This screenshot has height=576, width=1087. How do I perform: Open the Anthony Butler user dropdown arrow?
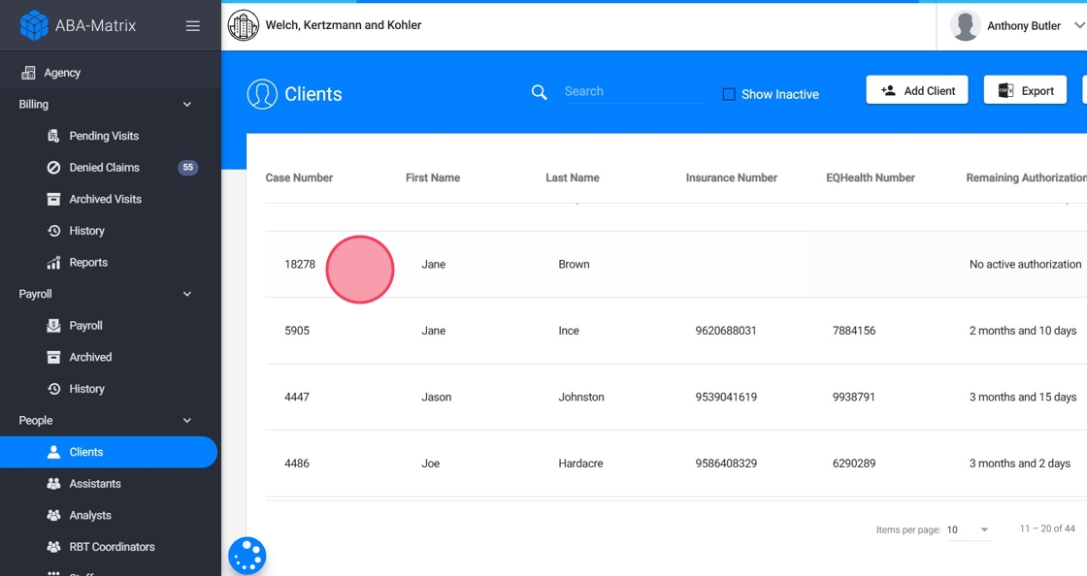pos(1078,25)
